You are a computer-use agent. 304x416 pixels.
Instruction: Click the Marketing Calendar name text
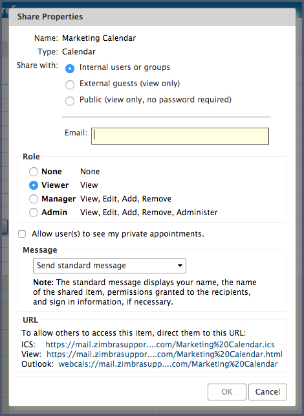click(x=99, y=38)
